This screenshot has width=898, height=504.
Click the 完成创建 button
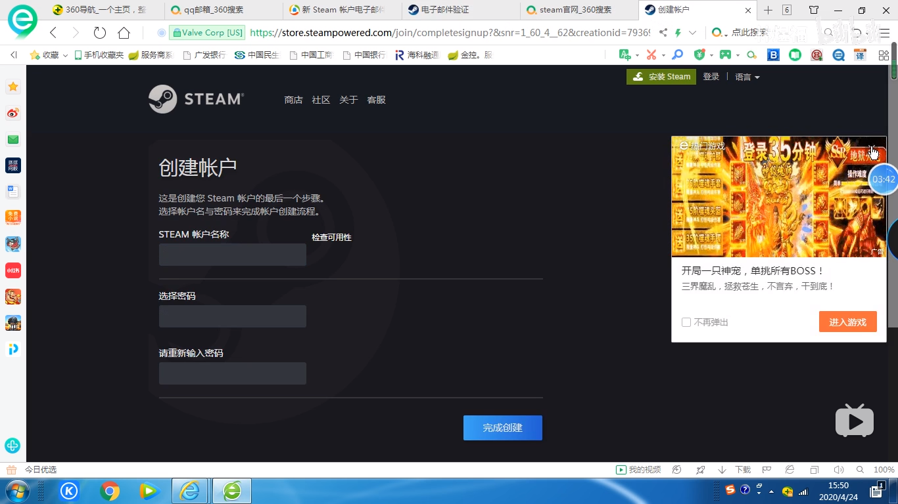tap(503, 428)
